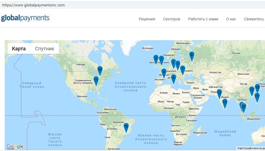Click map marker number 17 in Southeast Asia
Viewport: 265px width, 151px height.
pos(251,90)
